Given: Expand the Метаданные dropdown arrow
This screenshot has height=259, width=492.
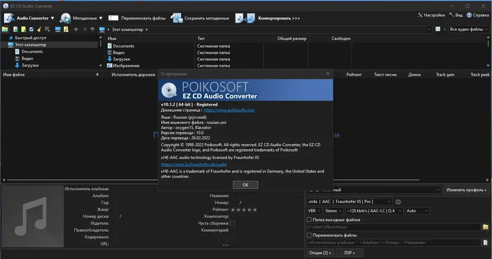Looking at the screenshot, I should click(101, 18).
